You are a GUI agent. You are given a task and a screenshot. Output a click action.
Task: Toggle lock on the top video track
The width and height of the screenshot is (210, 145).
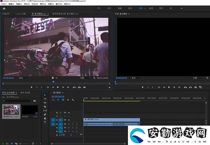(57, 113)
